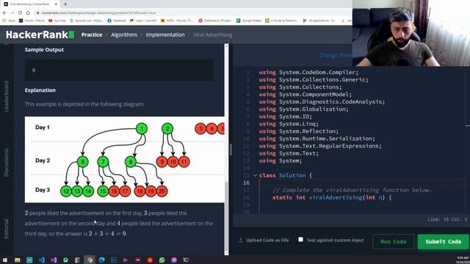The height and width of the screenshot is (264, 470).
Task: Click the Viral Advertising breadcrumb
Action: [213, 34]
